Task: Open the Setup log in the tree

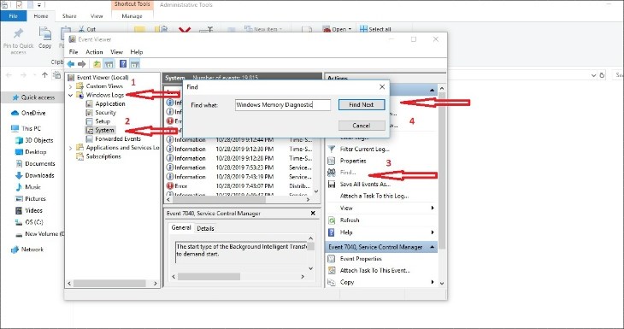Action: click(x=103, y=121)
